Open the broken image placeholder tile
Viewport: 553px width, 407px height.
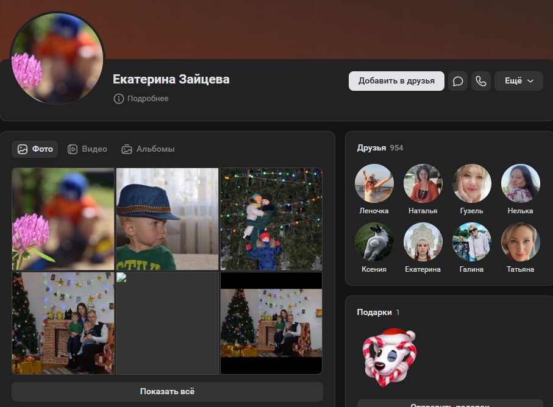[167, 323]
